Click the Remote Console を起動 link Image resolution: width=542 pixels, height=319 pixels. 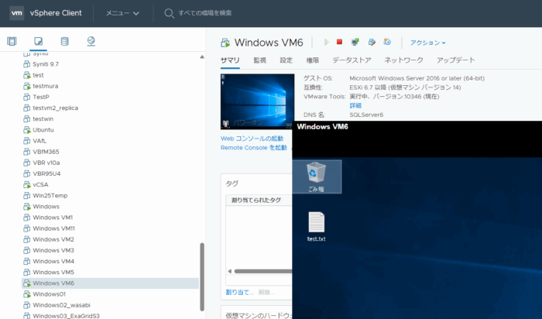[253, 147]
